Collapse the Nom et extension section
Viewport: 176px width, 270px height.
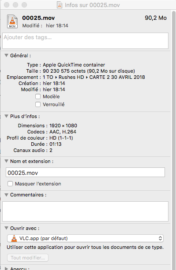[6, 161]
